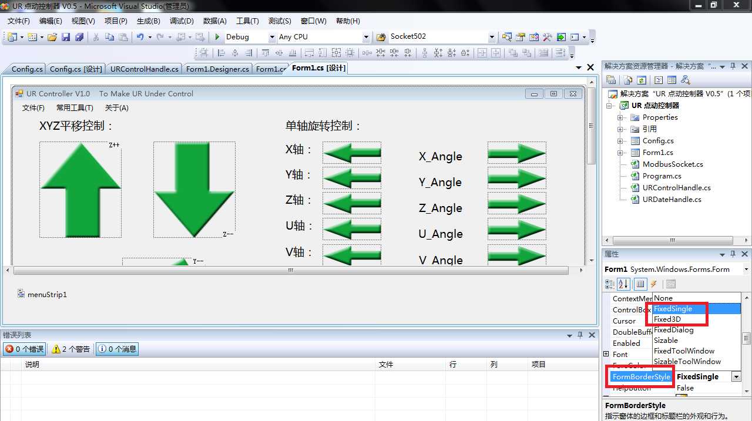Open the Properties Window toolbar icon
This screenshot has height=421, width=752.
pos(521,37)
